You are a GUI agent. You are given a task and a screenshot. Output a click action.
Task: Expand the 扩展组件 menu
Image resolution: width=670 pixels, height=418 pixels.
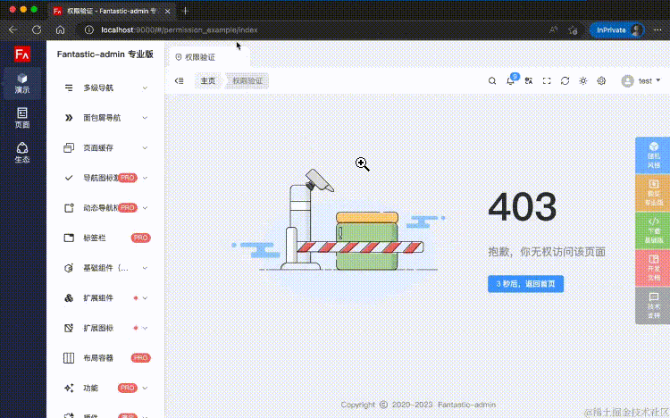105,298
